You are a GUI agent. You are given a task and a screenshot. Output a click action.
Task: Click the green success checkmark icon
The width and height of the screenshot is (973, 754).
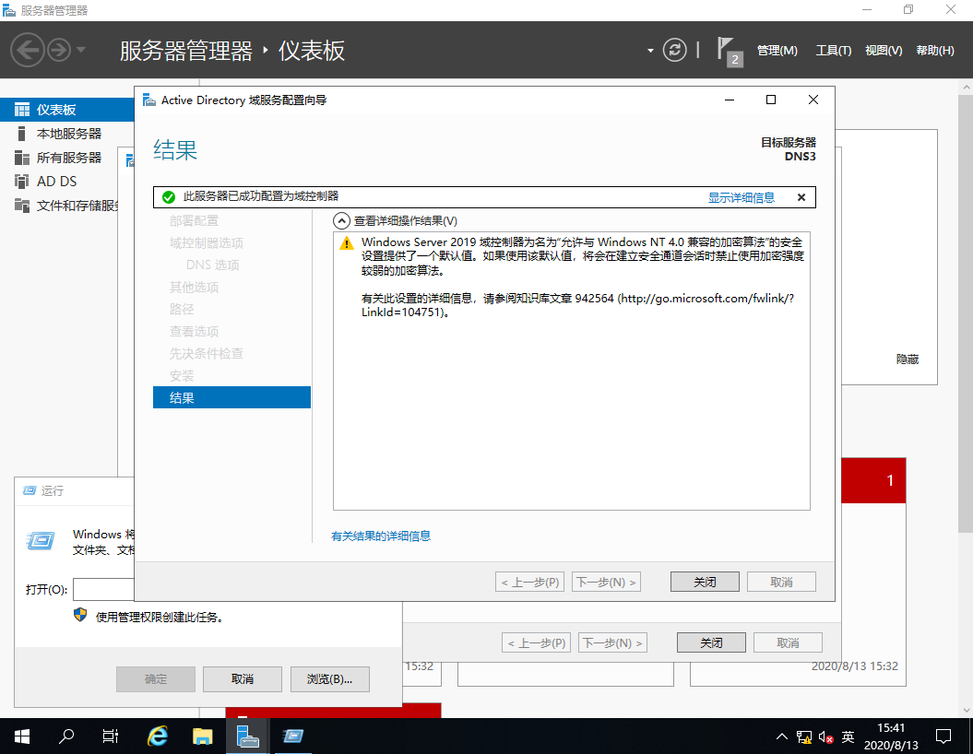[x=168, y=197]
